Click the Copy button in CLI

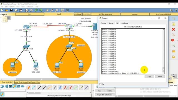[149, 77]
